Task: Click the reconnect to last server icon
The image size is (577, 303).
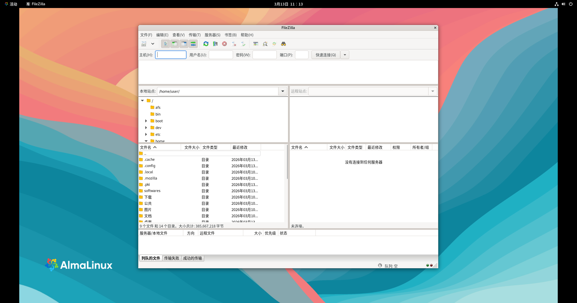Action: click(243, 44)
